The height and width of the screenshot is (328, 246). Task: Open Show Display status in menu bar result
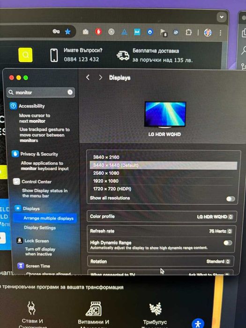pos(45,193)
